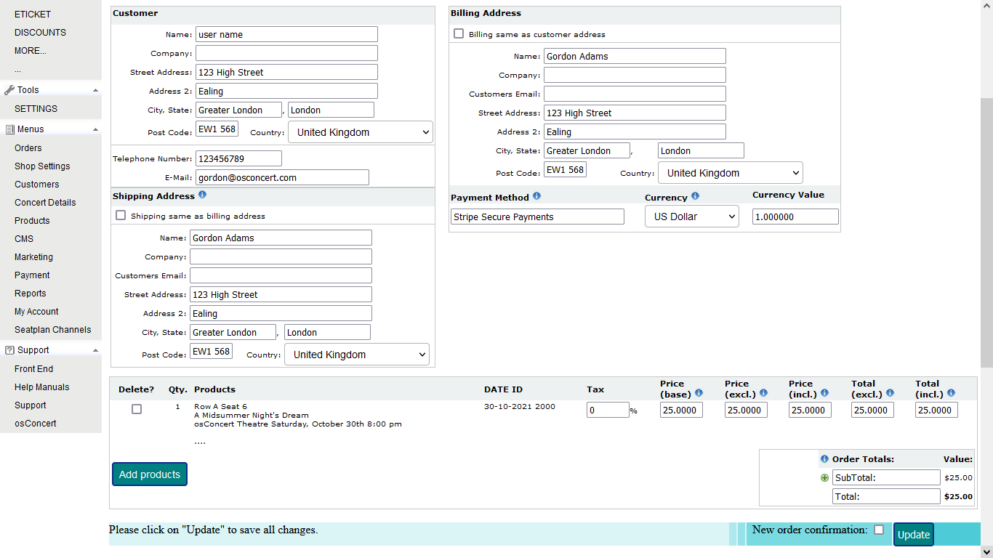Image resolution: width=993 pixels, height=558 pixels.
Task: Click info icon next to Total (incl.)
Action: (951, 393)
